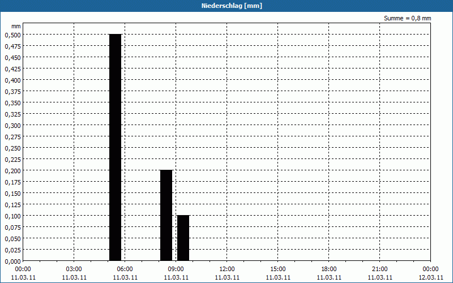Screen dimensions: 453x283
Task: Click the 0,450 y-axis label
Action: (12, 58)
